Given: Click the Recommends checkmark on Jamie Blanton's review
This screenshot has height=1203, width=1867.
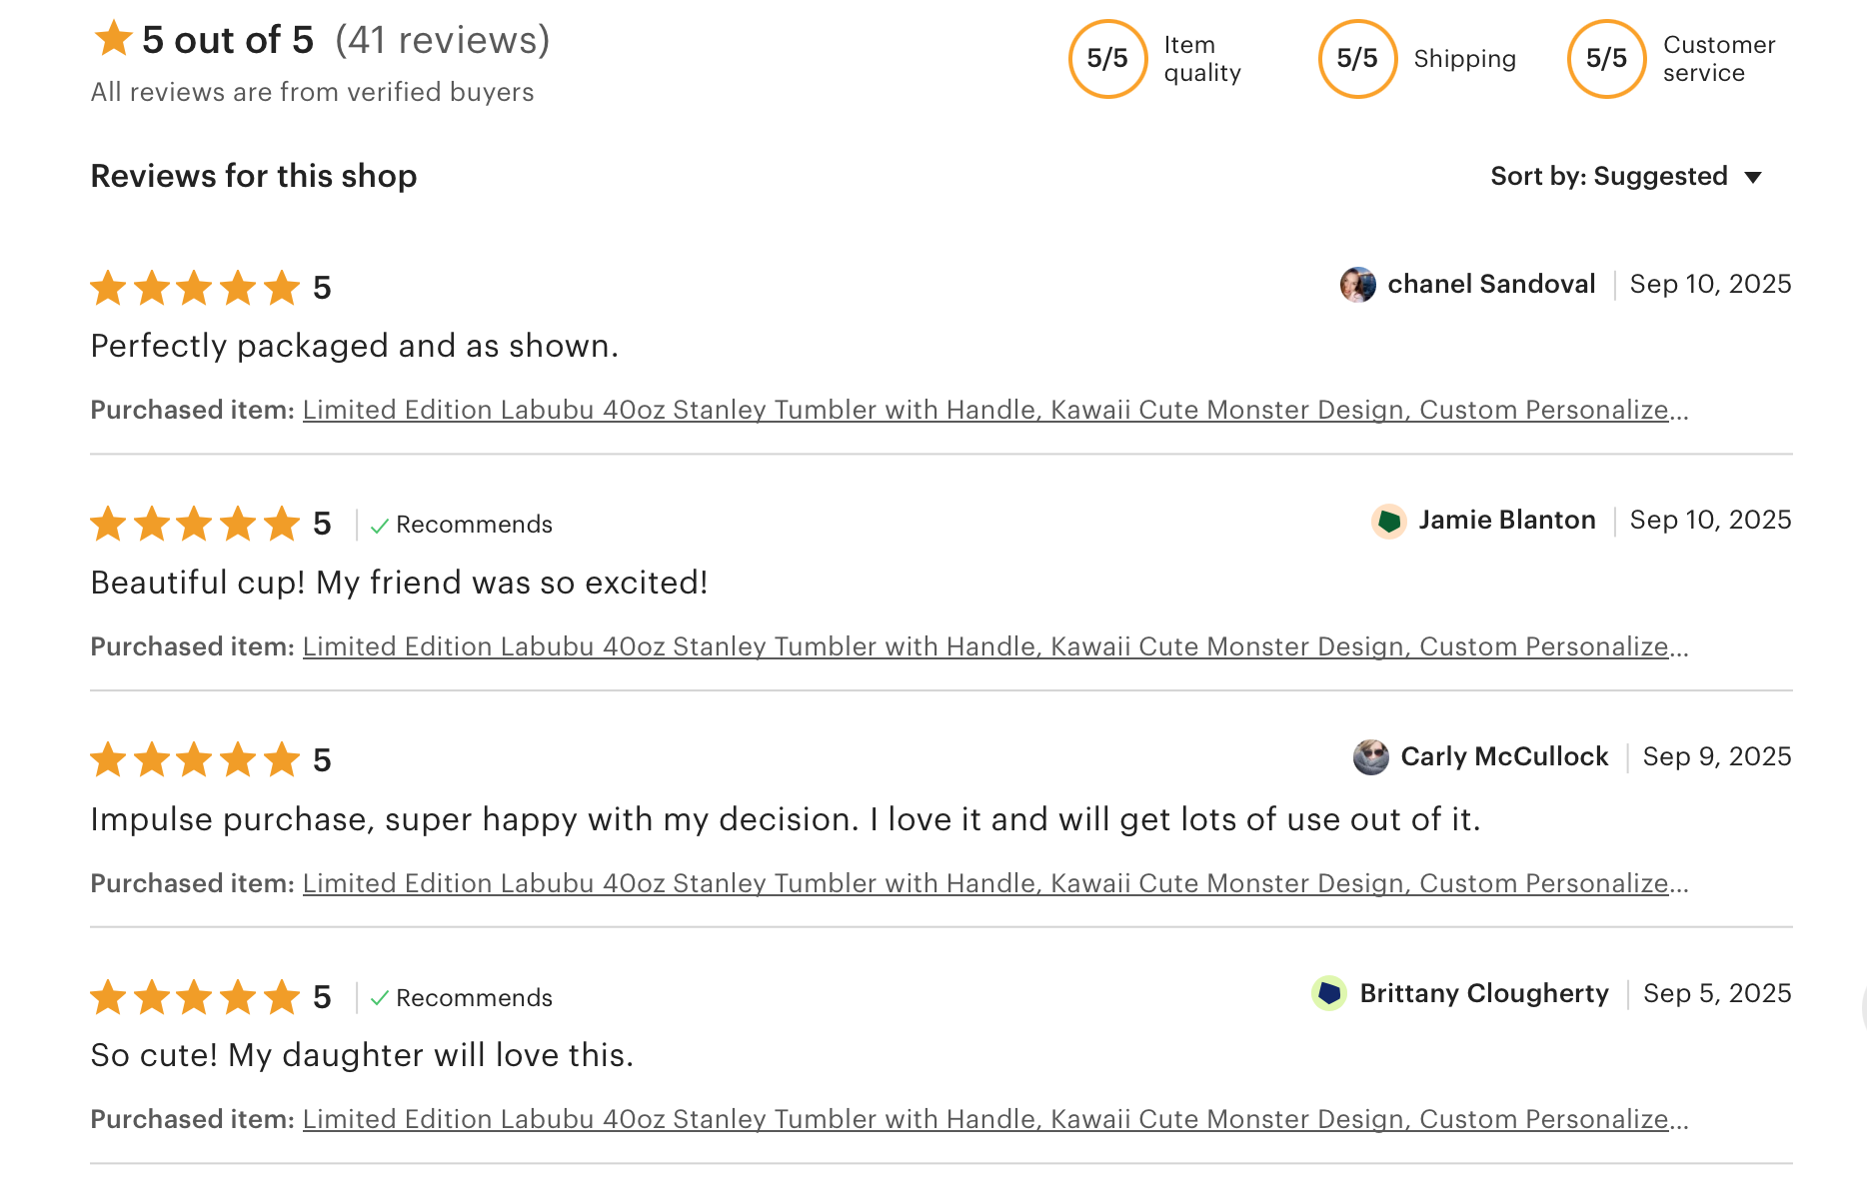Looking at the screenshot, I should point(380,526).
